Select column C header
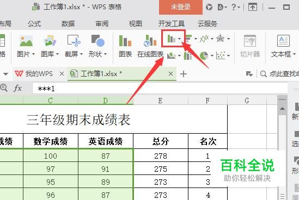 tap(51, 101)
